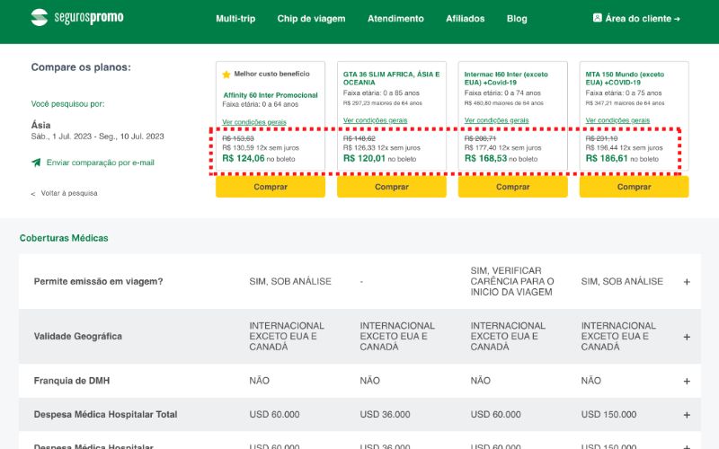Click SIM, VERIFICAR CARÊNCIA PARA O INICIO DA VIAGEM

click(511, 281)
